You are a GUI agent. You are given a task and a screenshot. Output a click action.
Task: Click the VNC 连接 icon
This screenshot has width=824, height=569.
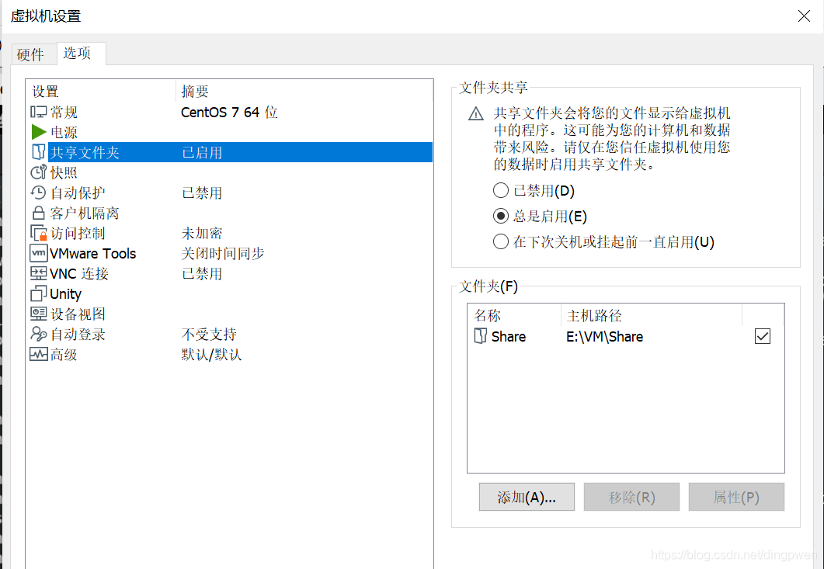(x=38, y=273)
